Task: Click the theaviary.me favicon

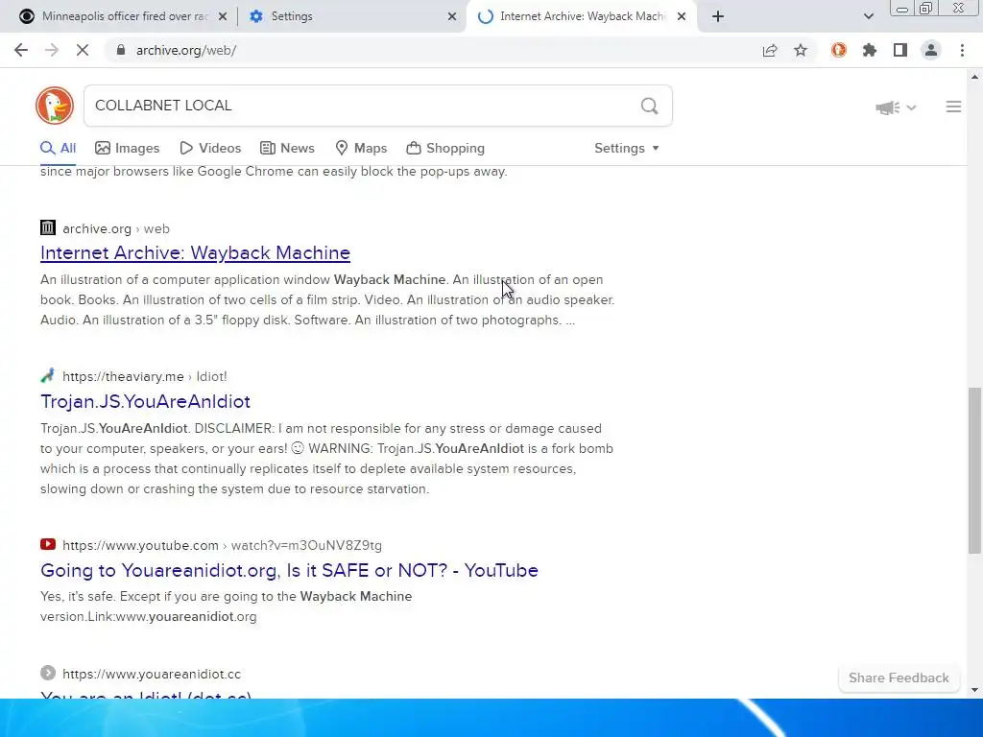Action: pos(48,375)
